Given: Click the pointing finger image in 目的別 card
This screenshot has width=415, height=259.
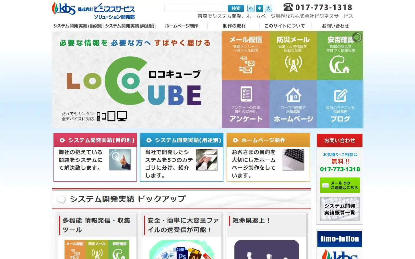Looking at the screenshot, I should [x=120, y=160].
